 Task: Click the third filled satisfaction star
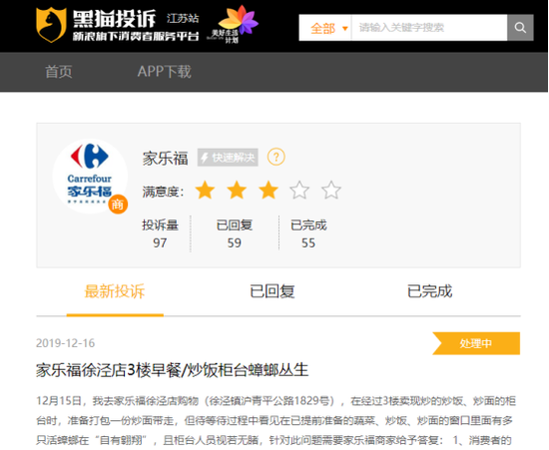coord(269,190)
